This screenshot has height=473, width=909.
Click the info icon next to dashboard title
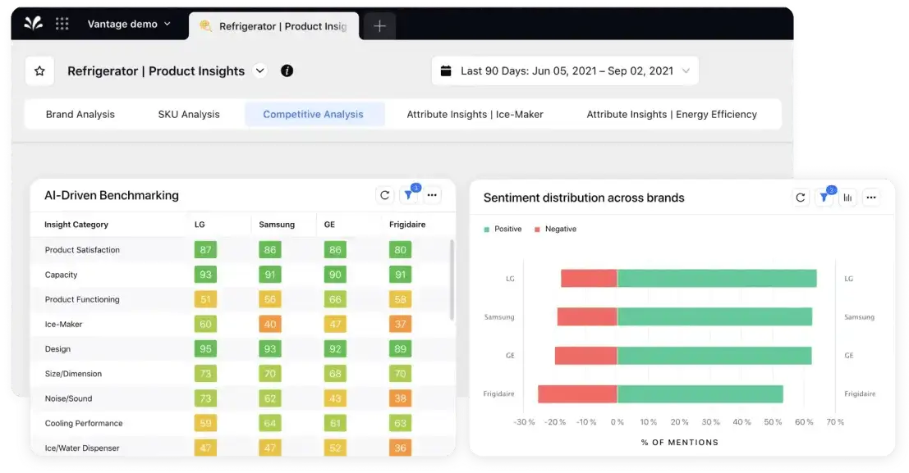coord(286,70)
